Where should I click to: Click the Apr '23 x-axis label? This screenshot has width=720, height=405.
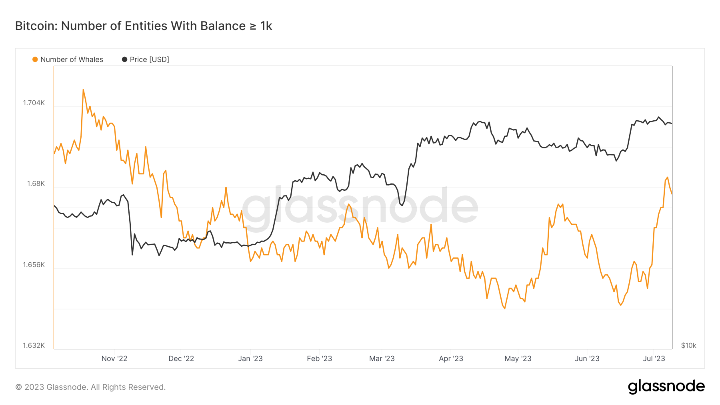pos(451,359)
